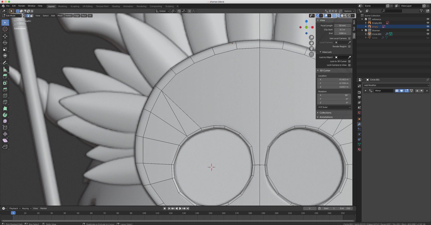Viewport: 431px width, 225px height.
Task: Select the Knife tool
Action: pyautogui.click(x=5, y=102)
